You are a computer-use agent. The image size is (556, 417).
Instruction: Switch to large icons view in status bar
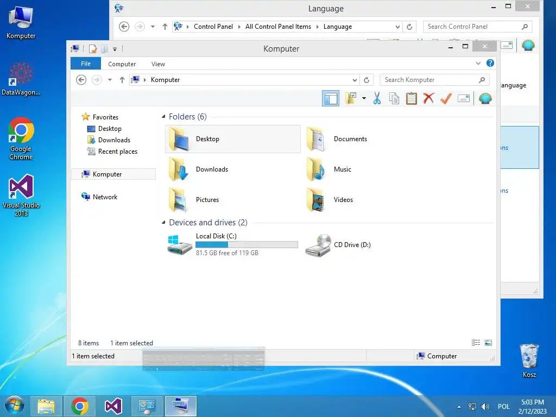pyautogui.click(x=488, y=343)
